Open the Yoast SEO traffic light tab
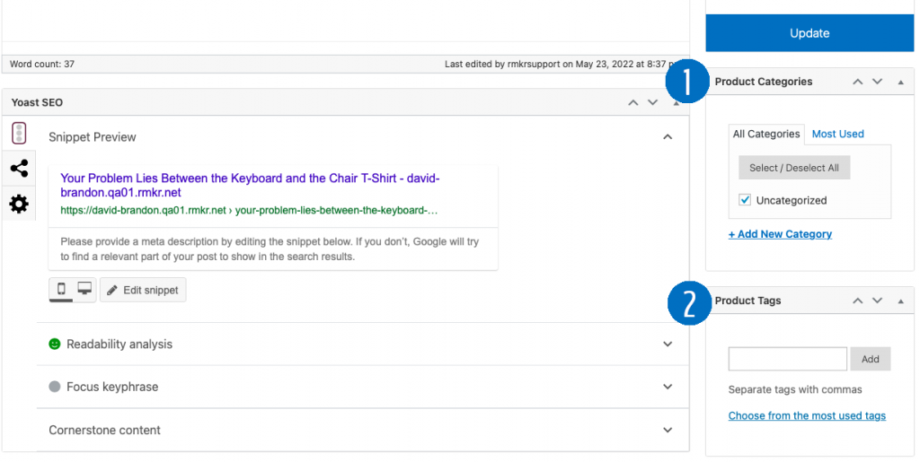 point(19,134)
